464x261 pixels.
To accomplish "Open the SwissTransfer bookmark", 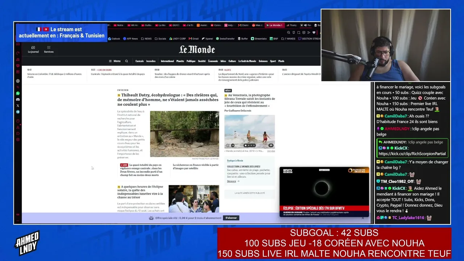I will [225, 39].
